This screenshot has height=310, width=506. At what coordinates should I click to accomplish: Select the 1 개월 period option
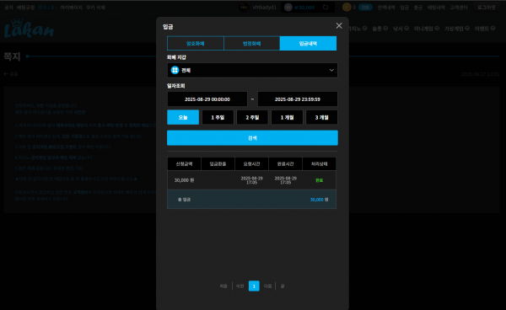click(x=288, y=117)
